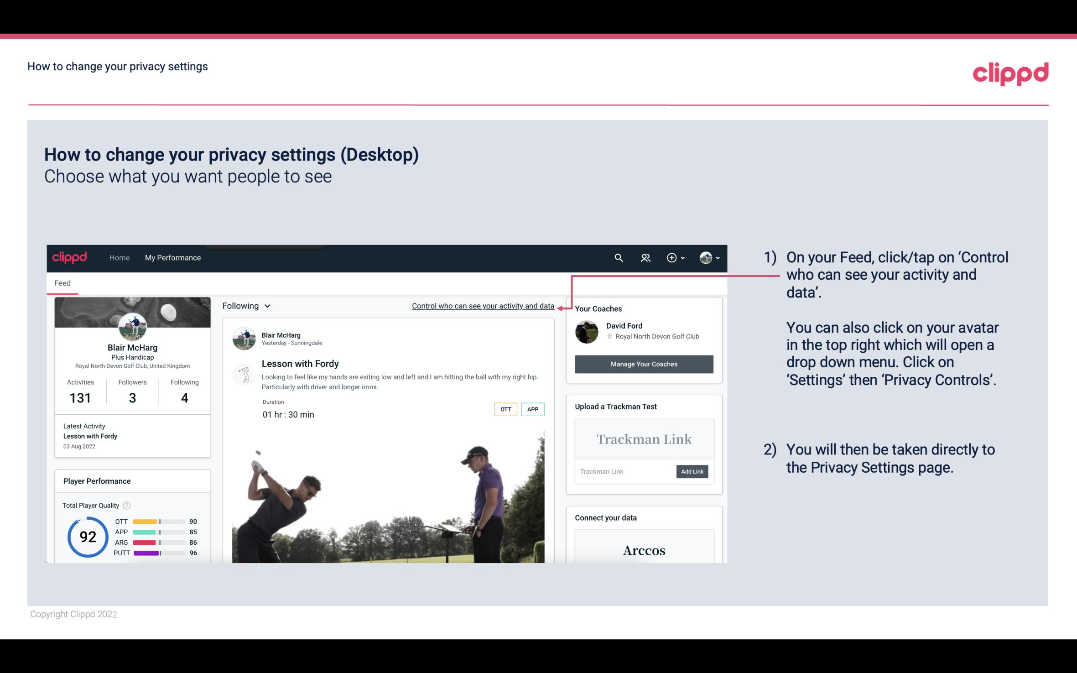Screen dimensions: 1077x673
Task: Click the people/connections icon in navbar
Action: click(x=646, y=257)
